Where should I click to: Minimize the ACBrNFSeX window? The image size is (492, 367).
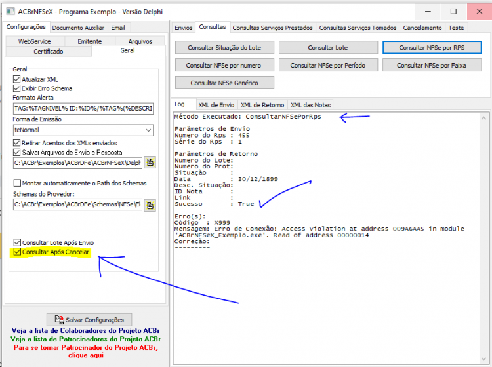(x=428, y=12)
